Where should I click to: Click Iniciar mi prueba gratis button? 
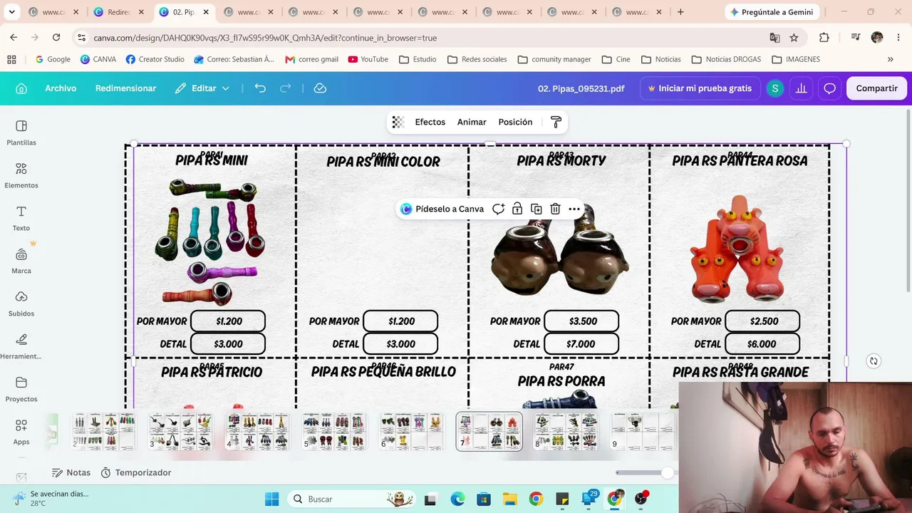[x=700, y=88]
